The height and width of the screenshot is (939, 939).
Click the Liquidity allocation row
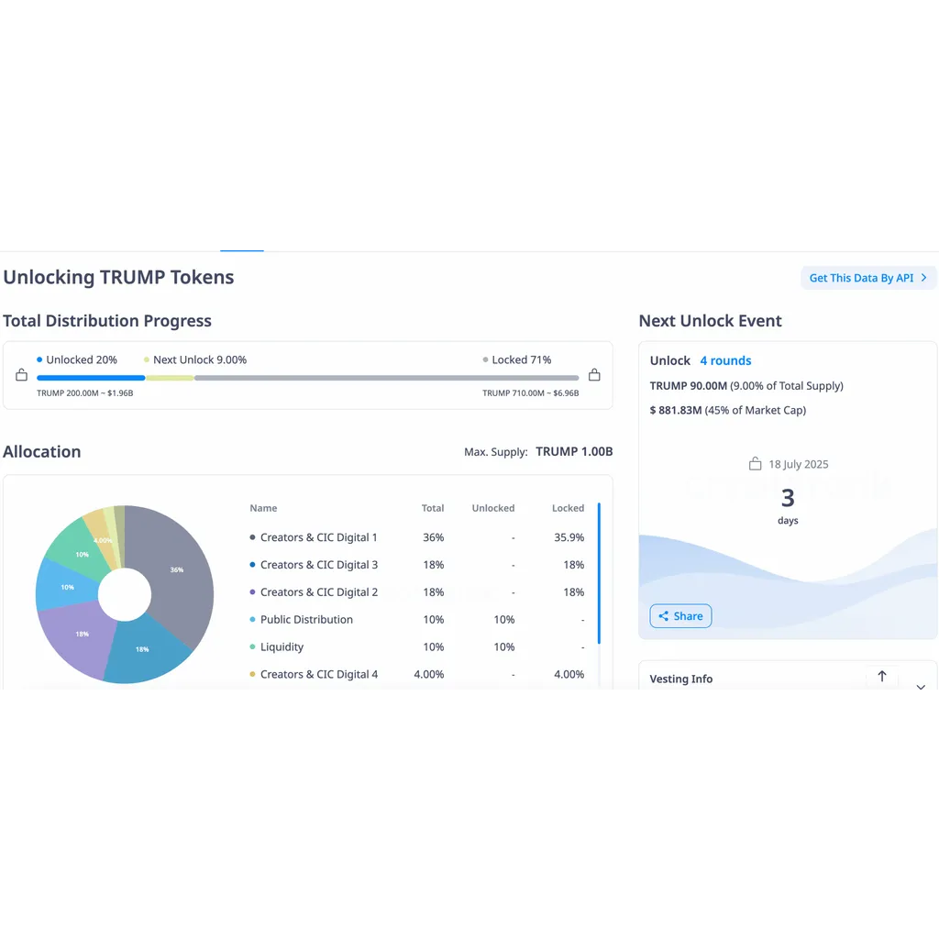pyautogui.click(x=417, y=647)
